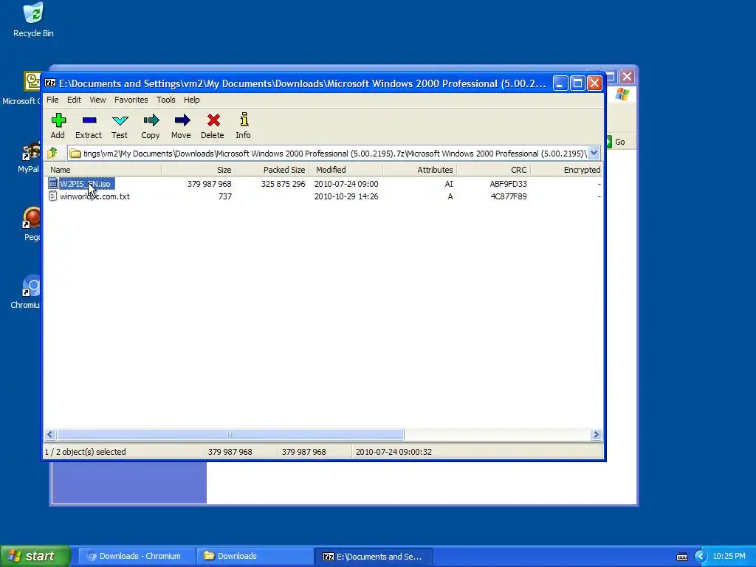Click the taskbar clock 10:25 PM
The width and height of the screenshot is (756, 567).
pos(729,557)
